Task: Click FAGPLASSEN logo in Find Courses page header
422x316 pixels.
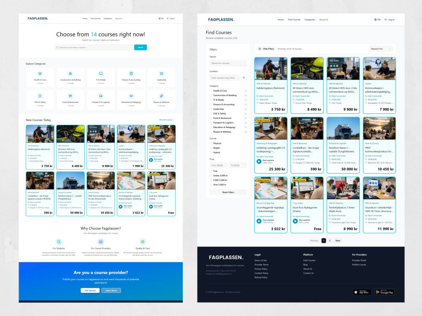Action: coord(221,20)
